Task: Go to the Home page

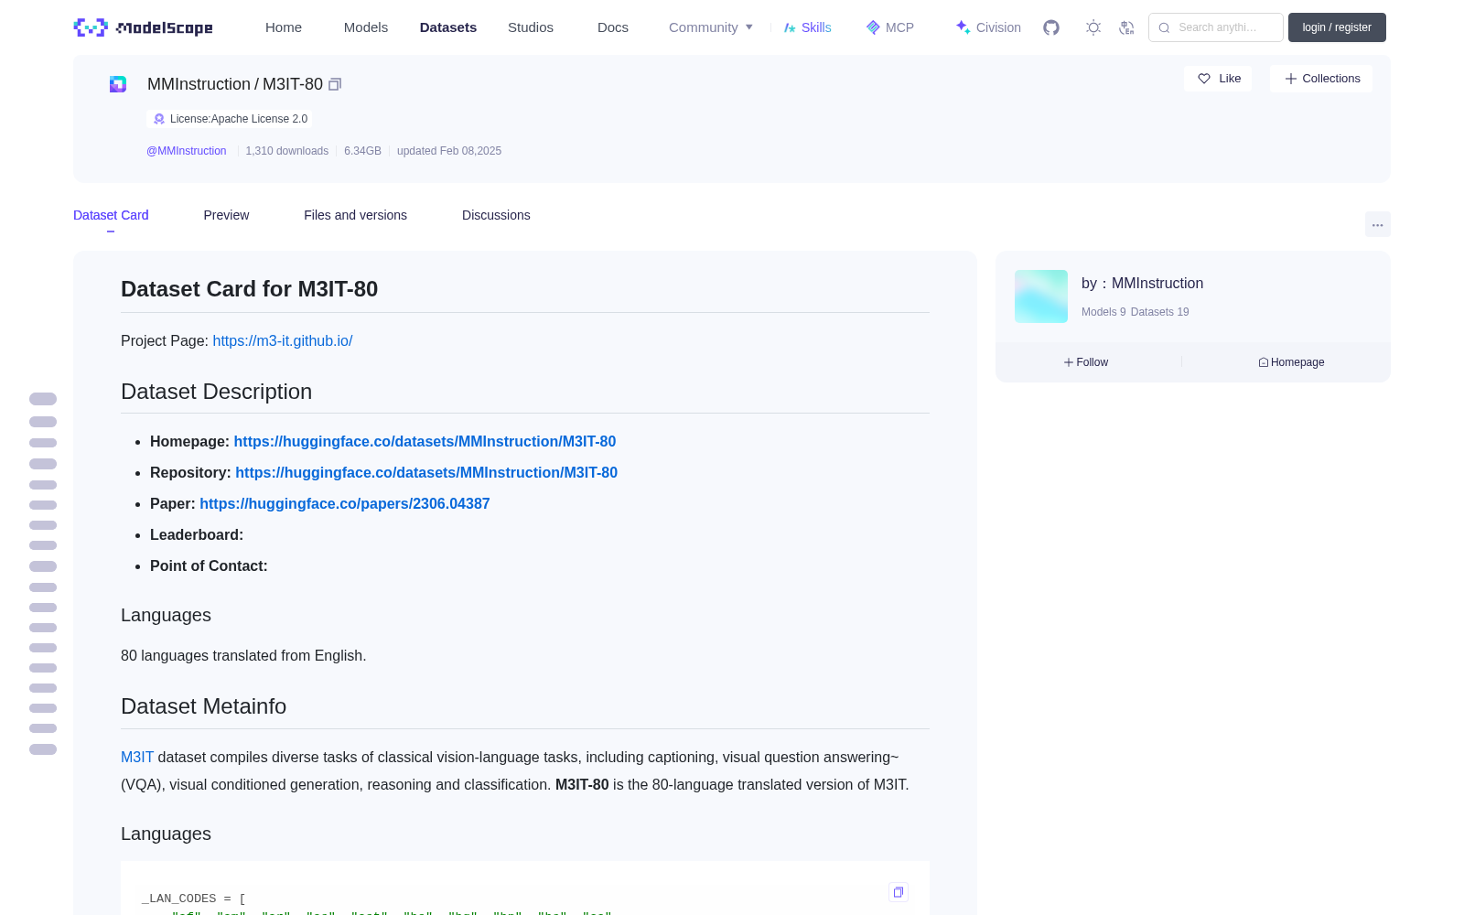Action: [284, 27]
